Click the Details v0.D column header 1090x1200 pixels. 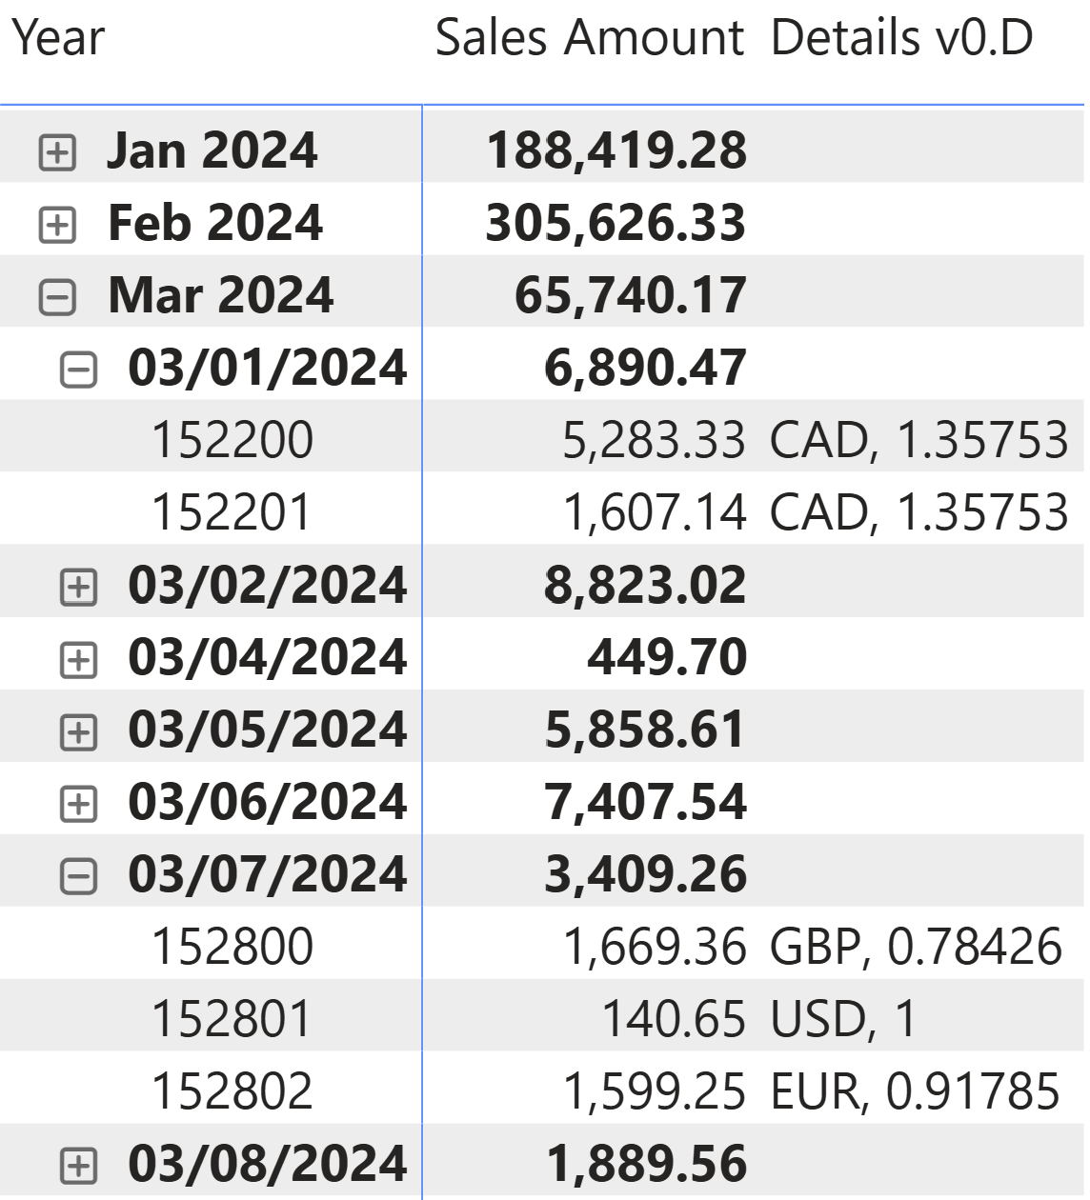(901, 40)
